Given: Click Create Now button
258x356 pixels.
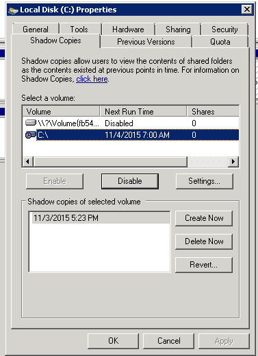Looking at the screenshot, I should pos(204,218).
